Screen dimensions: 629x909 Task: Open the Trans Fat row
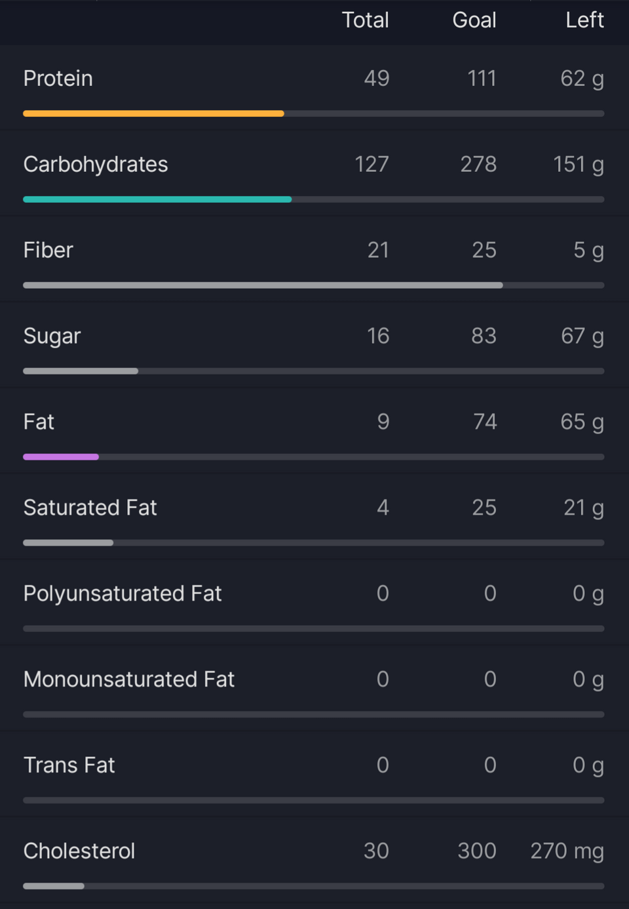pos(314,775)
